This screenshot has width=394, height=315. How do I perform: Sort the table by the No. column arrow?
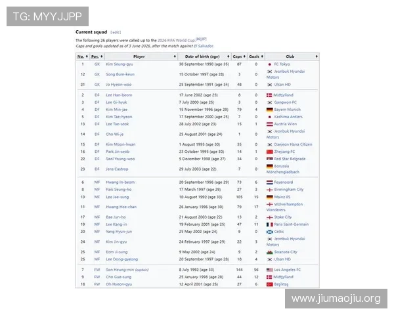coord(87,56)
